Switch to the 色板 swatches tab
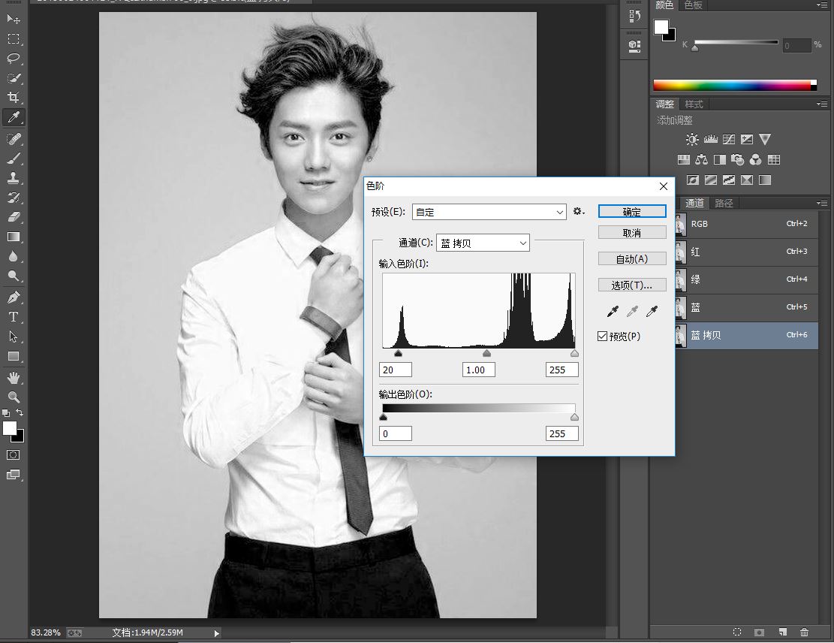 (692, 5)
